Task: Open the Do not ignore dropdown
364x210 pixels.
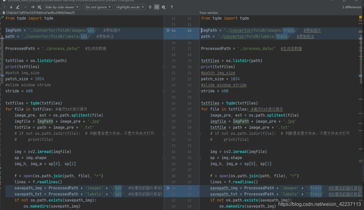Action: pyautogui.click(x=98, y=7)
